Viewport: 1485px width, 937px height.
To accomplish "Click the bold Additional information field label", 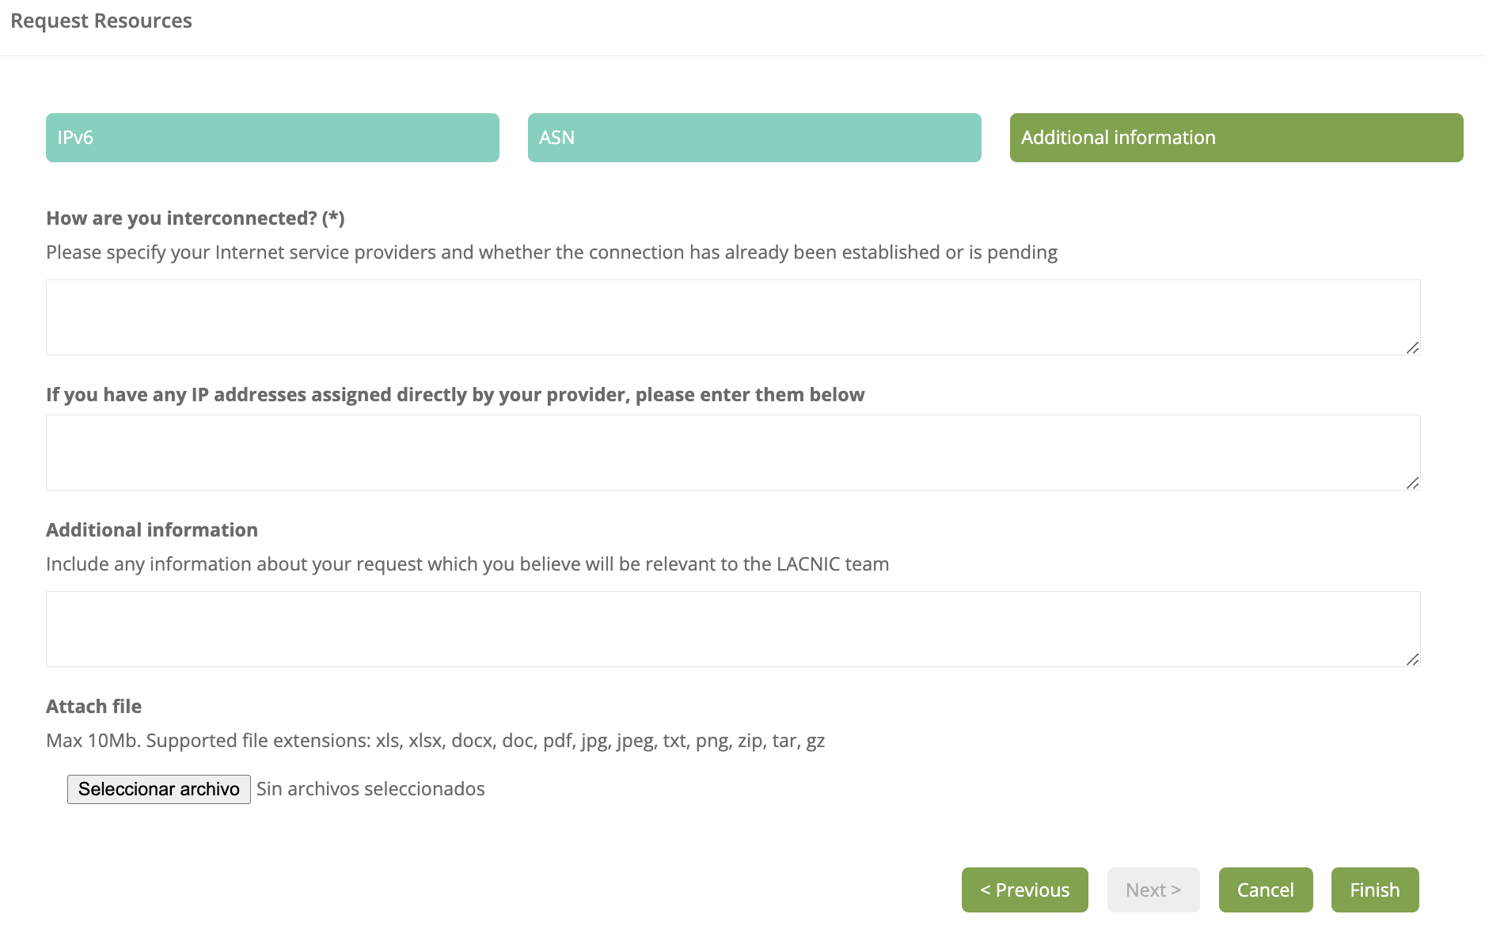I will pos(152,530).
